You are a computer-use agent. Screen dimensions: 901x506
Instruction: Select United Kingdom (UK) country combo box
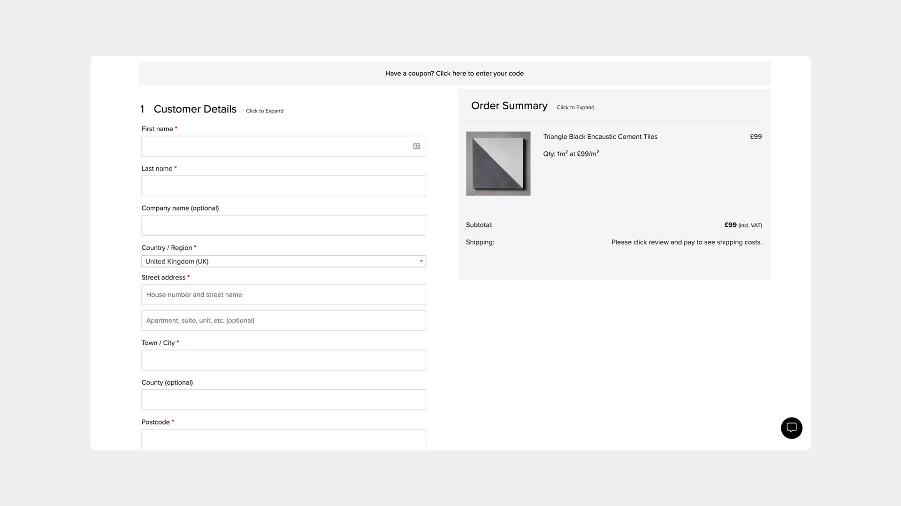pyautogui.click(x=277, y=261)
